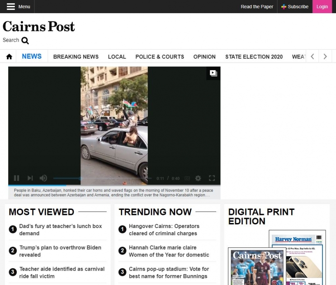This screenshot has height=285, width=336.
Task: Open the video playlist icon
Action: [213, 73]
